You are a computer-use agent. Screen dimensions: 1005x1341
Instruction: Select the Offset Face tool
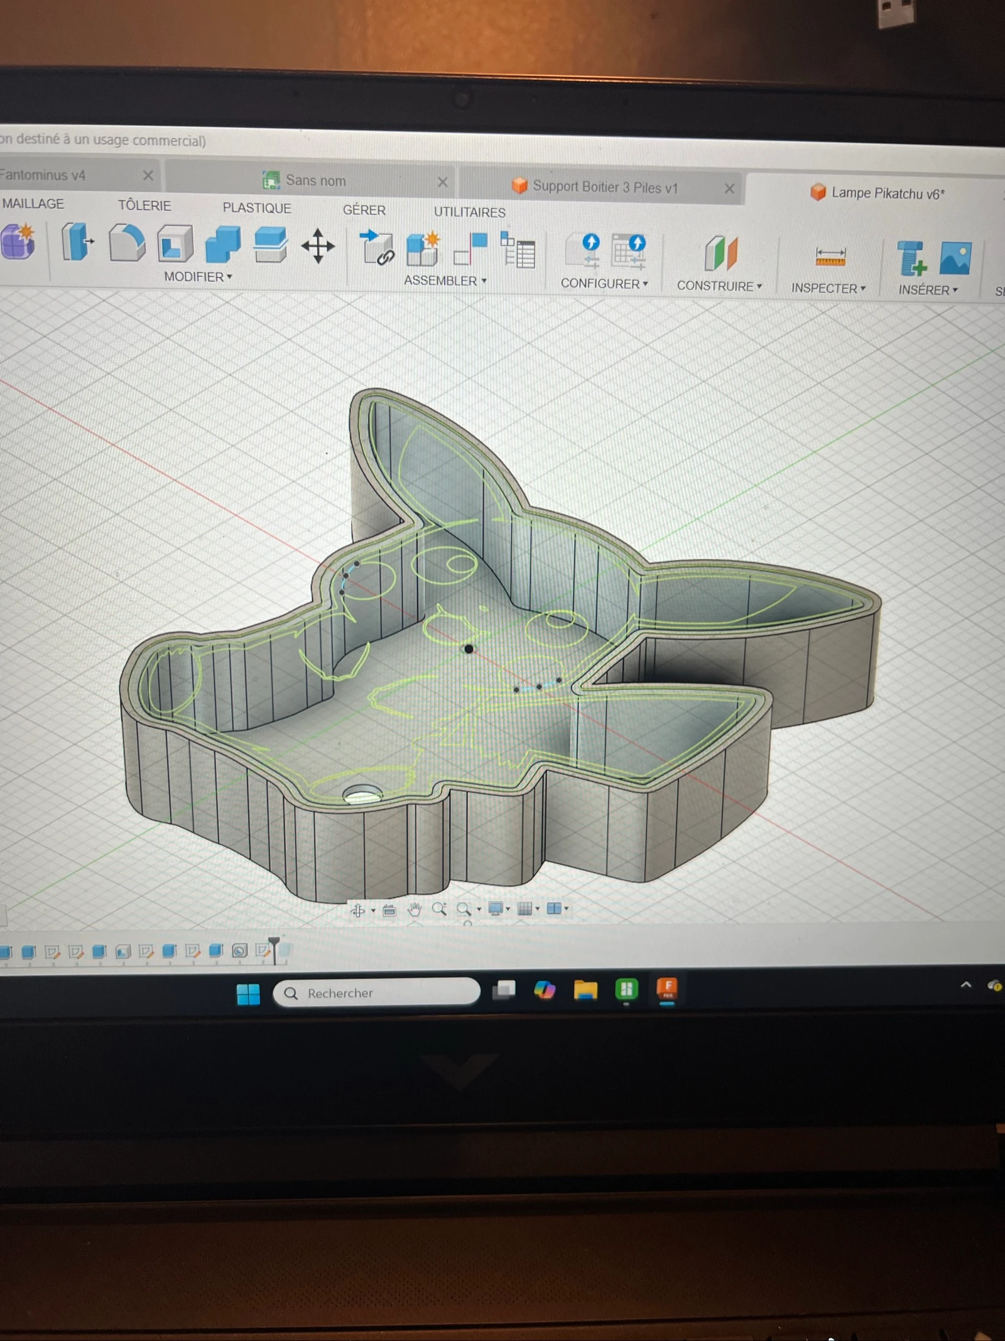click(x=270, y=245)
